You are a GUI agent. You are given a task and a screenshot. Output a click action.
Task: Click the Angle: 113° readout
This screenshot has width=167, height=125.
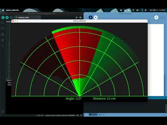coord(74,99)
